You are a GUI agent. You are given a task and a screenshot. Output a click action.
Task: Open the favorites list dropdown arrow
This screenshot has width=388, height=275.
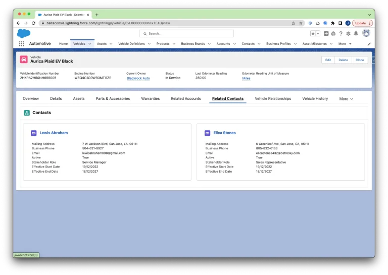(x=318, y=33)
